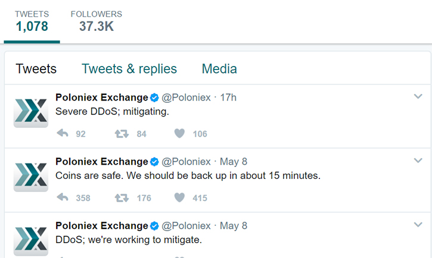Retweet the 'Coins are safe' tweet
This screenshot has width=432, height=258.
tap(122, 198)
